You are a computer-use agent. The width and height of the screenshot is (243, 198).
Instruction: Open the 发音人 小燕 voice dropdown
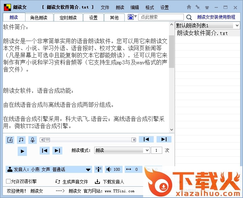[x=49, y=169]
